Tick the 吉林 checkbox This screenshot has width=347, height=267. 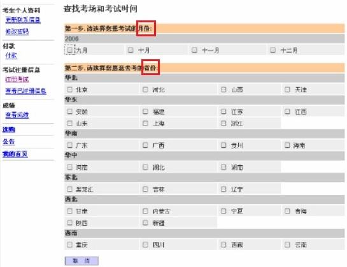click(145, 189)
